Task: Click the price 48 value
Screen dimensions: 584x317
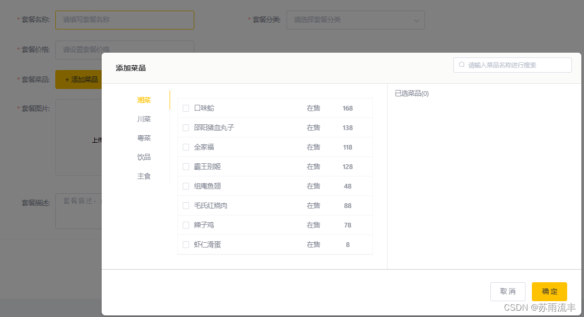Action: (348, 186)
